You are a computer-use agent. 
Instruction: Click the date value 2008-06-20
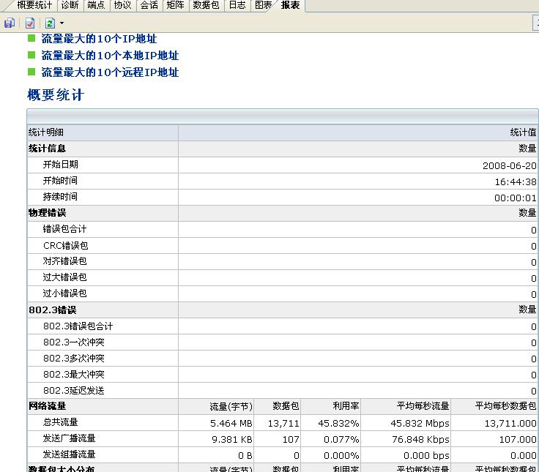point(510,166)
